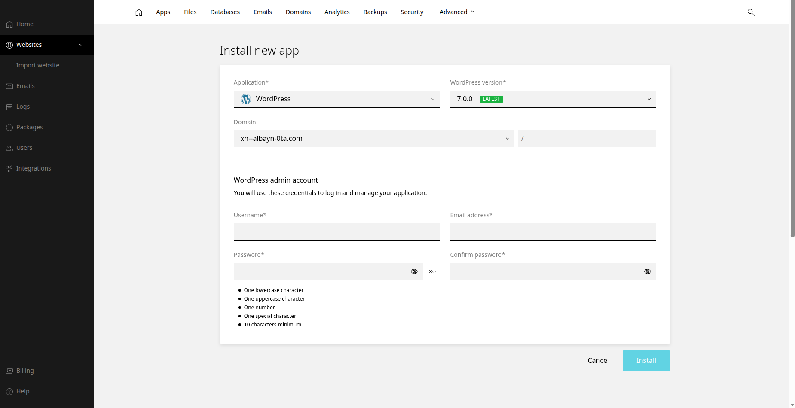
Task: Open the Backups tab
Action: click(x=375, y=12)
